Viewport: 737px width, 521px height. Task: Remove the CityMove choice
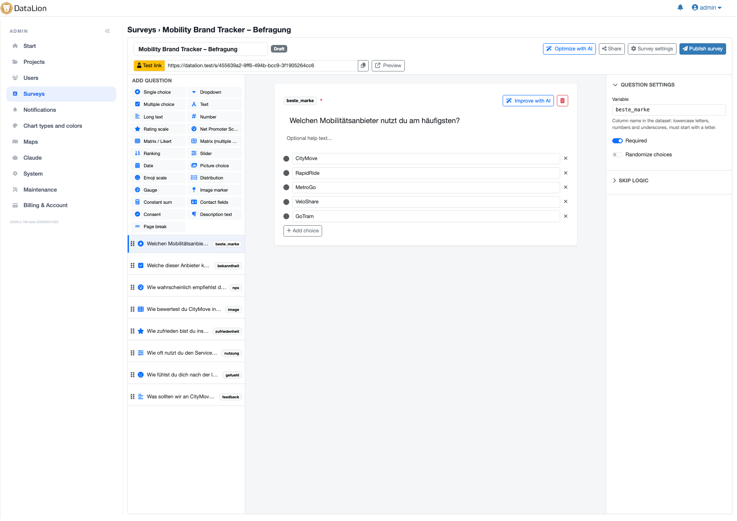[566, 158]
